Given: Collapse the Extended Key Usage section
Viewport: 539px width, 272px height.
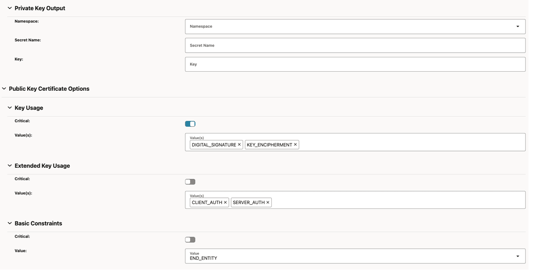Looking at the screenshot, I should point(10,165).
